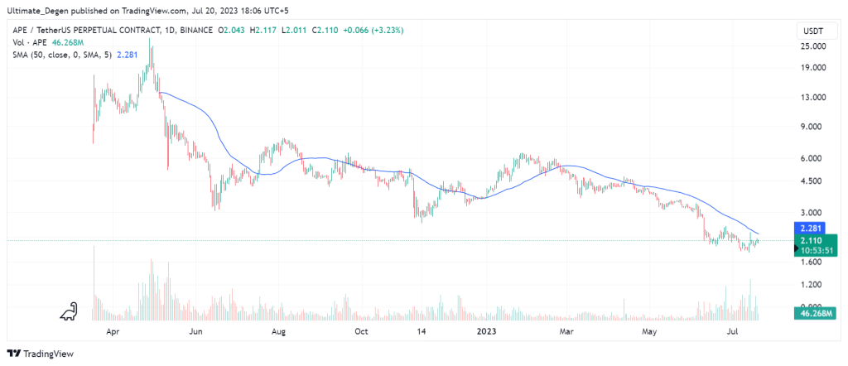The width and height of the screenshot is (848, 366).
Task: Click the 6.000 price axis label
Action: coord(813,159)
